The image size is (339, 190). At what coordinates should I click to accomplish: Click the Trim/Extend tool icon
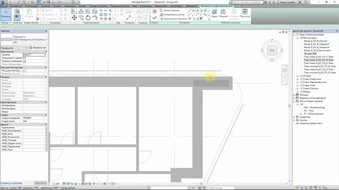click(x=95, y=18)
